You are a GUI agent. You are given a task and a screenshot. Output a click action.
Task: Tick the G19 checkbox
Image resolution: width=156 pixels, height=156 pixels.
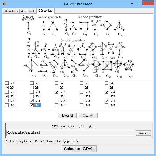(x=107, y=96)
